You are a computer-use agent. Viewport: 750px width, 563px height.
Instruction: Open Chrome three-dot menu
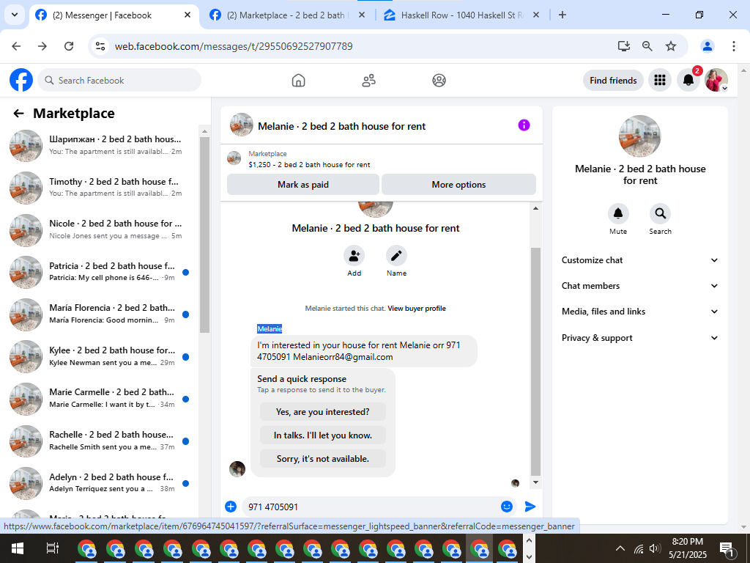[733, 46]
